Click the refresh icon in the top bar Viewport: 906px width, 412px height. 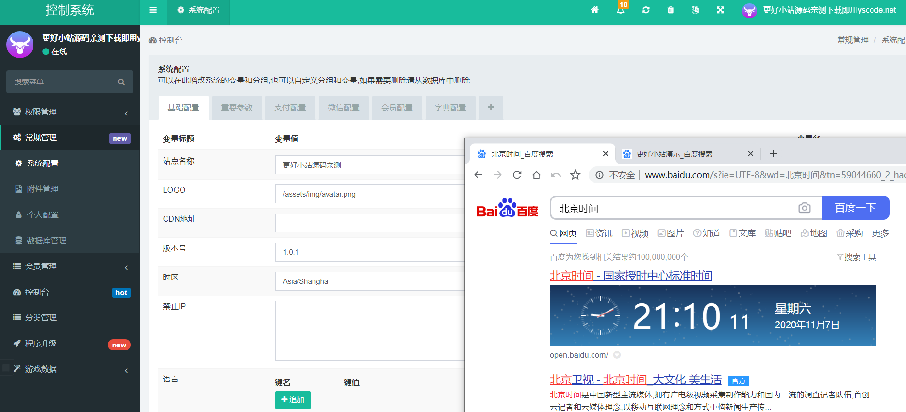tap(646, 10)
